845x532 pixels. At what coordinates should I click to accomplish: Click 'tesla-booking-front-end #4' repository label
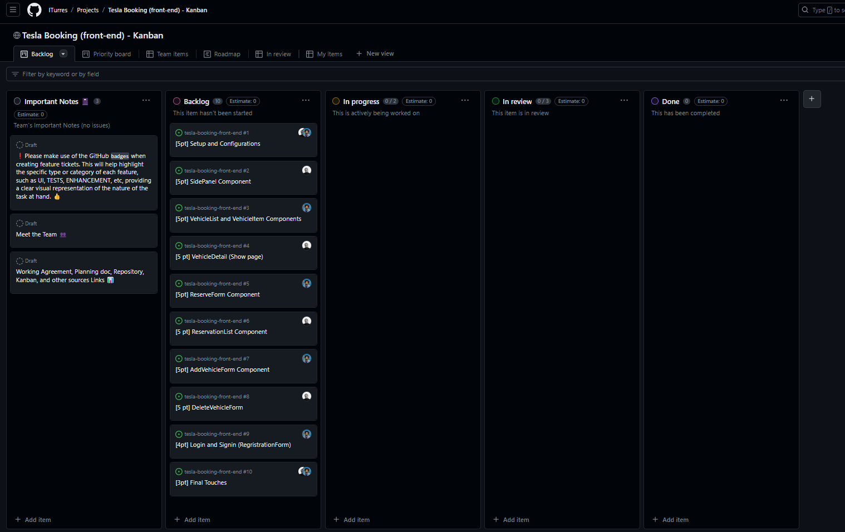pyautogui.click(x=217, y=246)
